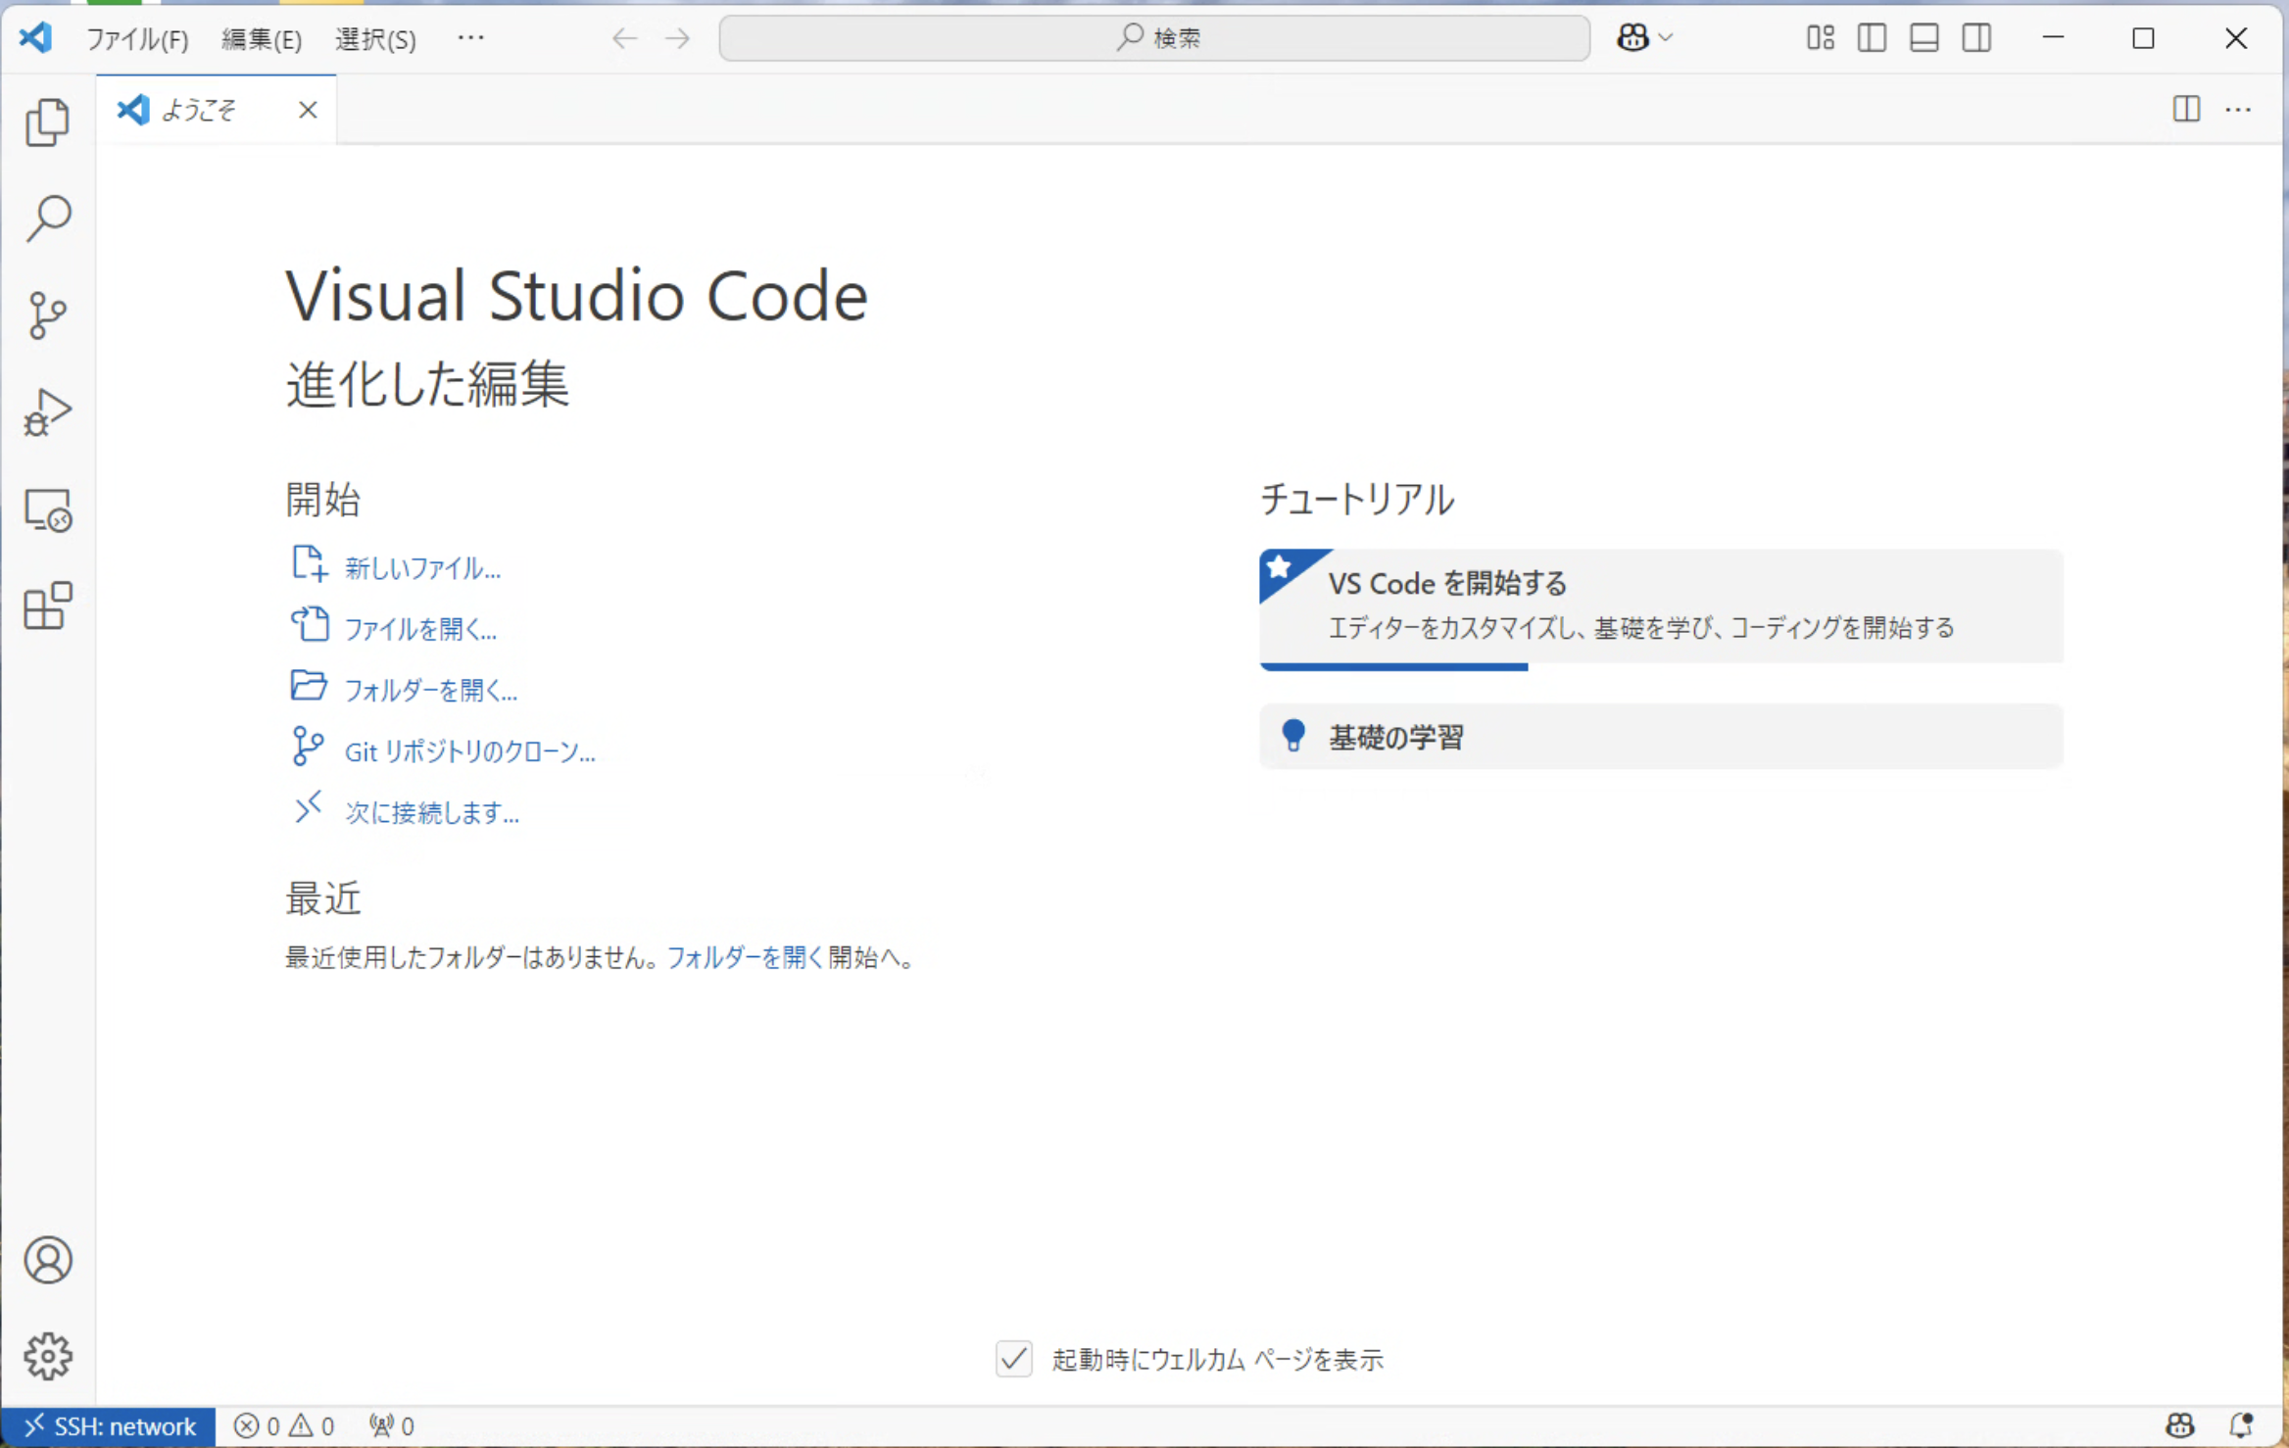Click the folder icon beside フォルダーを開く
The height and width of the screenshot is (1448, 2289).
click(309, 686)
